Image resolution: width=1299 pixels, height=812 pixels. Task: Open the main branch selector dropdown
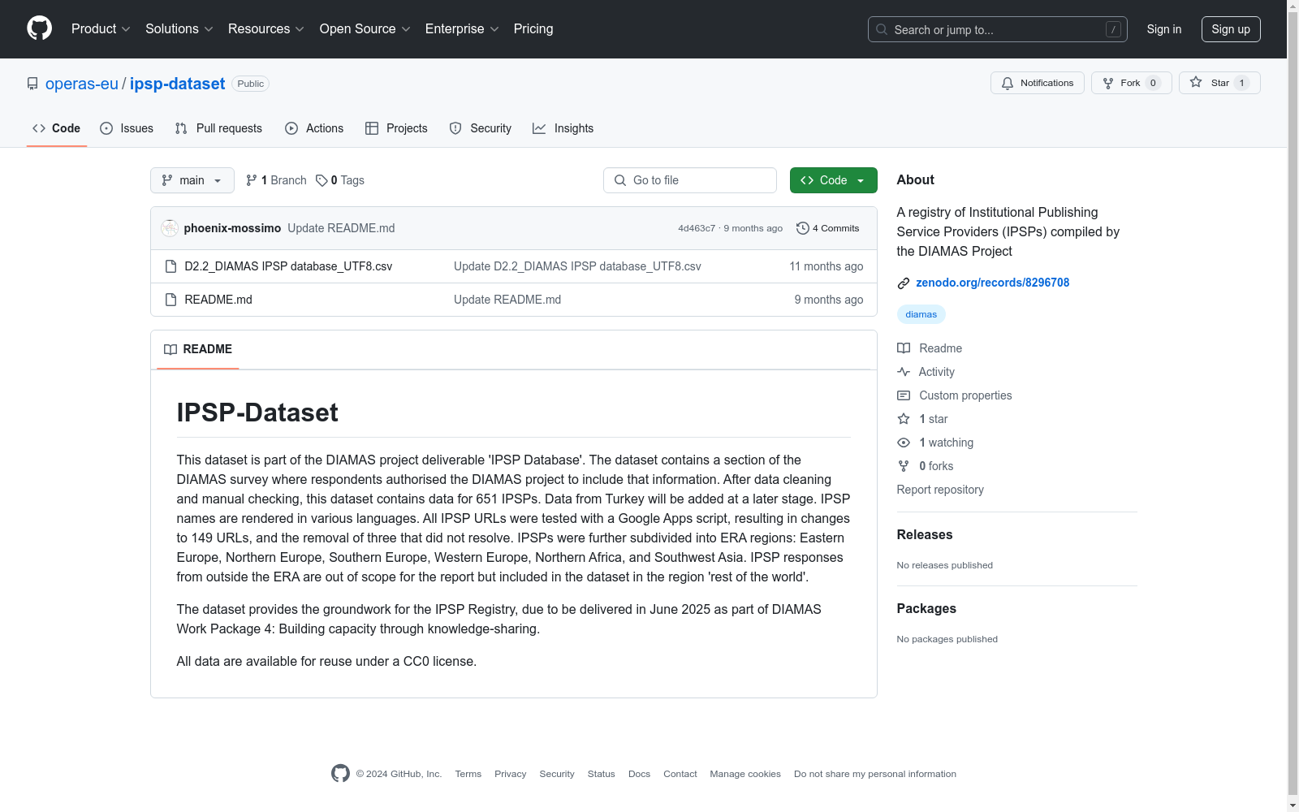click(192, 180)
